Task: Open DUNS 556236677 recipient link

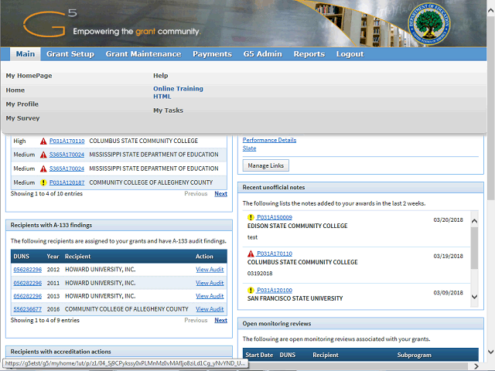Action: [29, 309]
